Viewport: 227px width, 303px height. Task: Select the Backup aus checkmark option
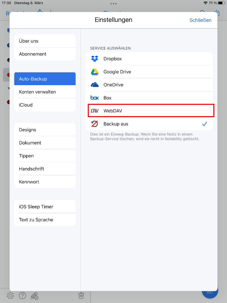click(204, 124)
